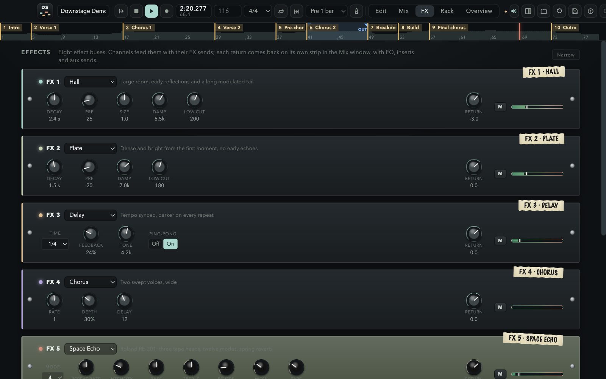Open the FX 1 Hall type dropdown
This screenshot has width=606, height=379.
pyautogui.click(x=91, y=81)
